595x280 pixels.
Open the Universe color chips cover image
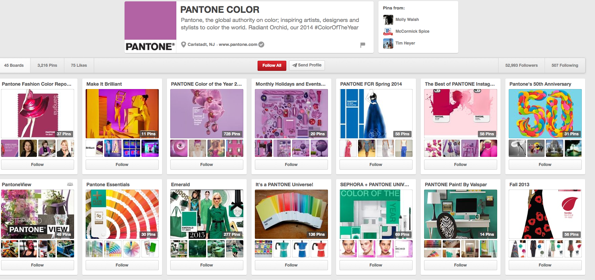[291, 214]
